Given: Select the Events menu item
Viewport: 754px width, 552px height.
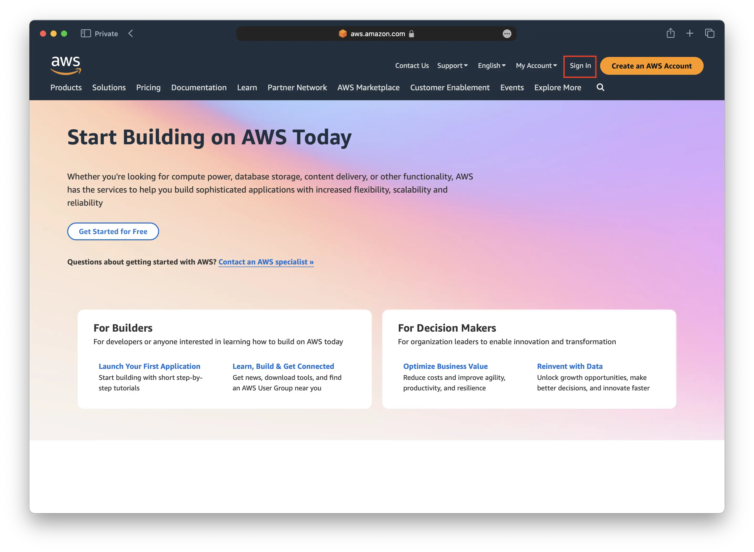Looking at the screenshot, I should click(512, 88).
